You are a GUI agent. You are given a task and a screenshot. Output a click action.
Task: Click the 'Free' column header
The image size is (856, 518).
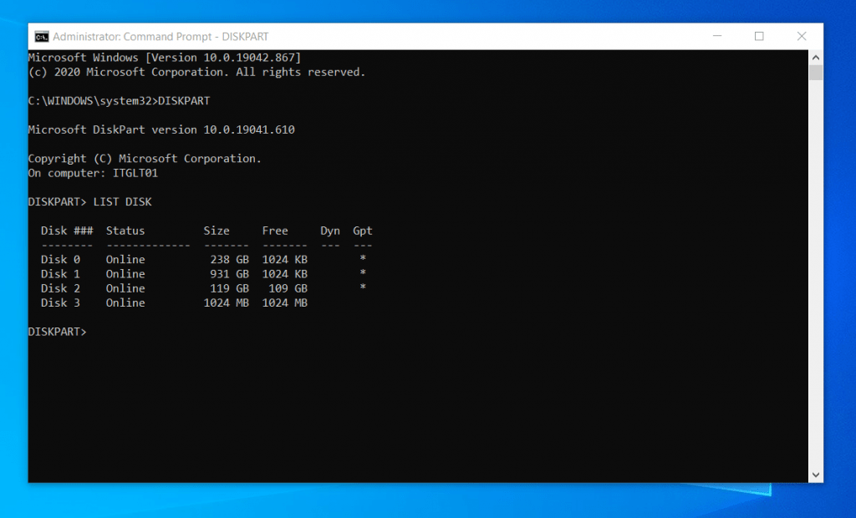274,231
